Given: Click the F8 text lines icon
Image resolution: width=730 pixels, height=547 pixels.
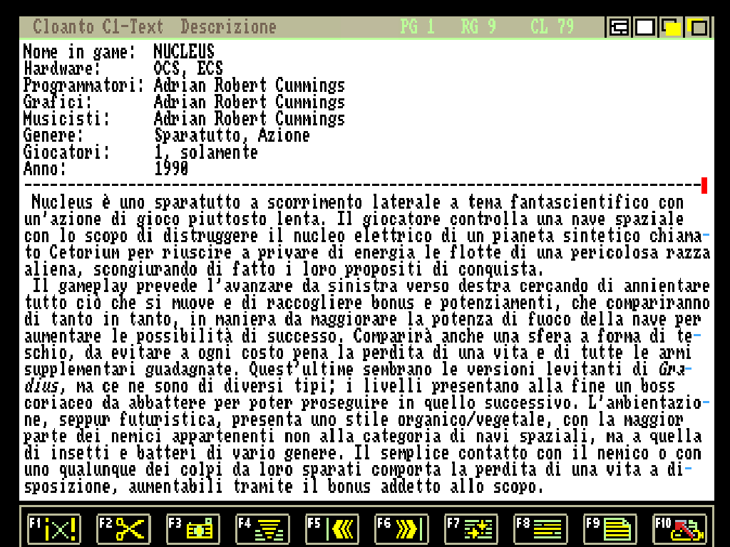Looking at the screenshot, I should click(x=540, y=529).
